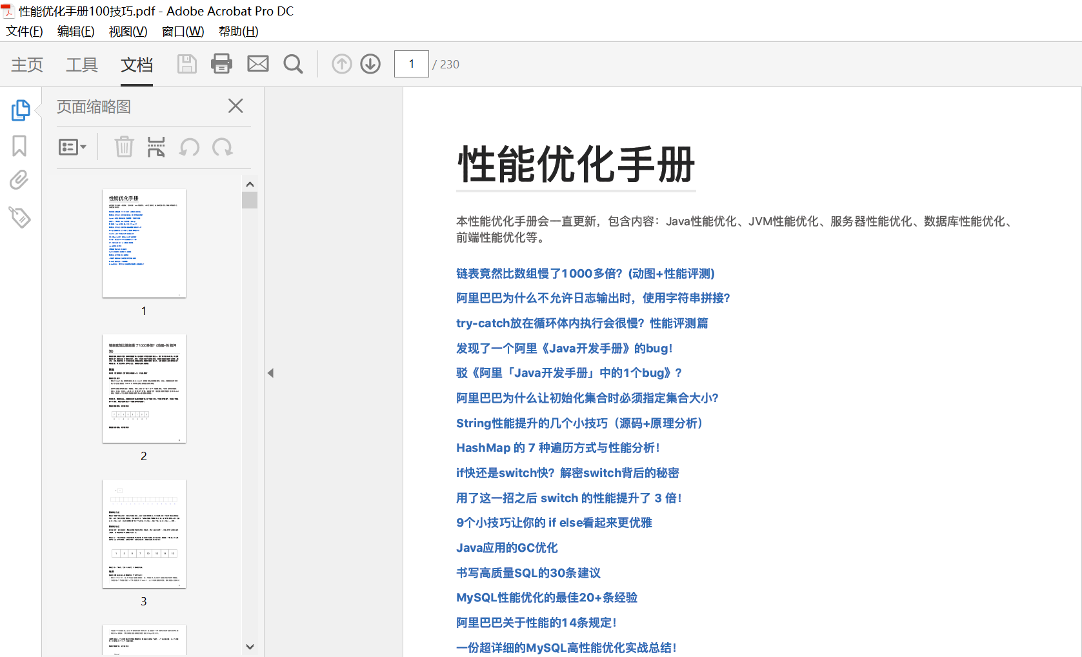Open the try-catch放在循环体内 link
The height and width of the screenshot is (657, 1082).
click(x=582, y=323)
